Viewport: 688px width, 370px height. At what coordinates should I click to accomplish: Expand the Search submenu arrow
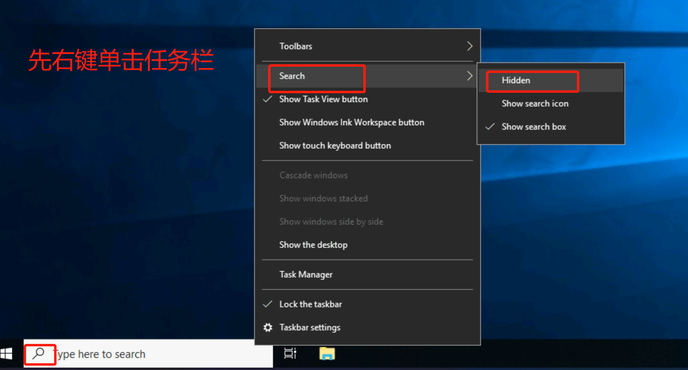coord(469,76)
